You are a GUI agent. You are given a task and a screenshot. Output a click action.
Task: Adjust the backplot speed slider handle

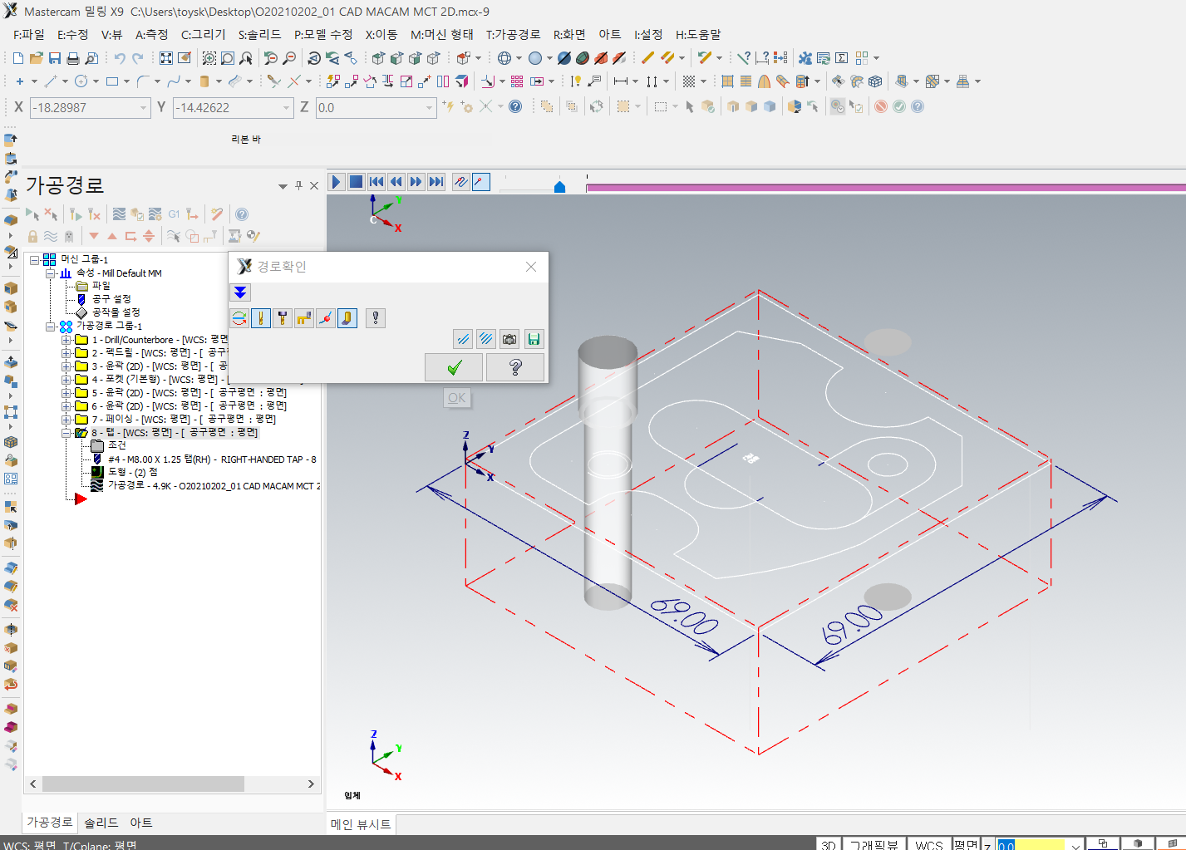(x=559, y=187)
